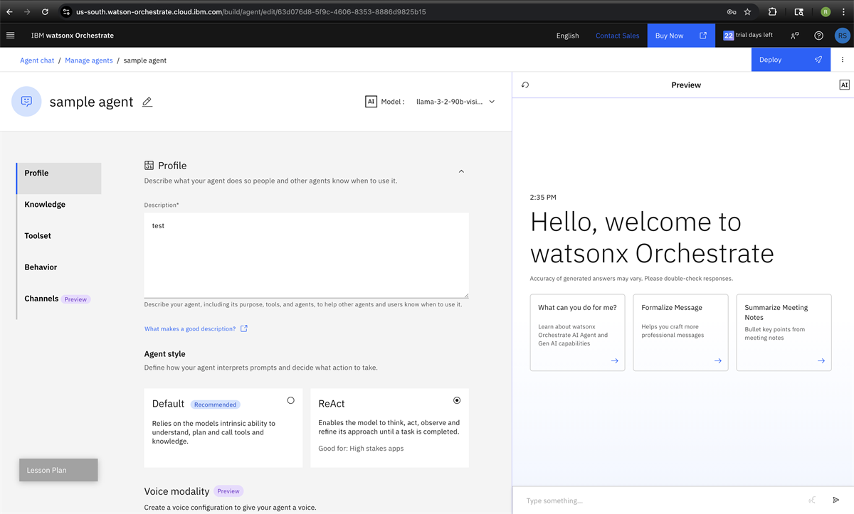
Task: Click the saved passwords key icon
Action: point(731,11)
